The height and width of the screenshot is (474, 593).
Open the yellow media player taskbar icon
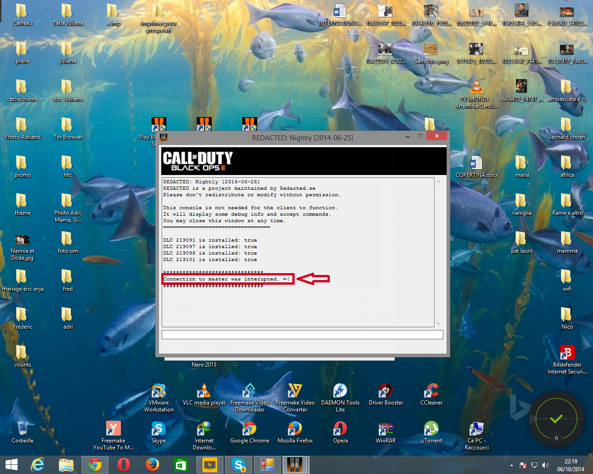coord(210,465)
